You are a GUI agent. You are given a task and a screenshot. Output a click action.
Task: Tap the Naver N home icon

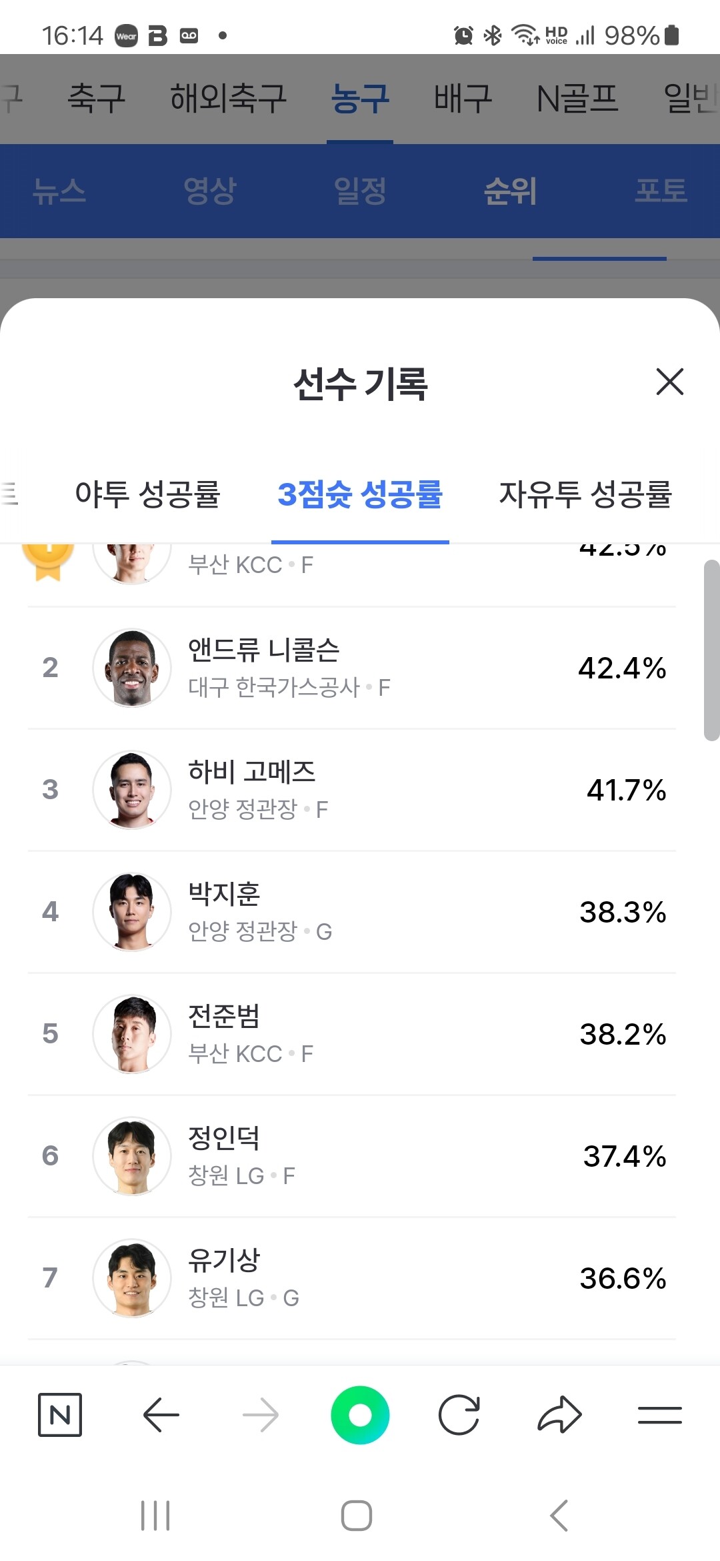tap(60, 1414)
